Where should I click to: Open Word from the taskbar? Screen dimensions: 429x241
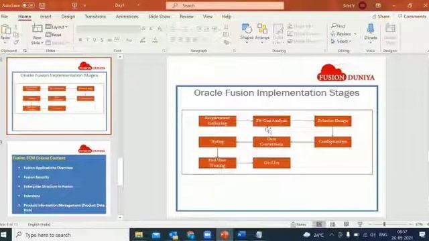click(x=241, y=235)
